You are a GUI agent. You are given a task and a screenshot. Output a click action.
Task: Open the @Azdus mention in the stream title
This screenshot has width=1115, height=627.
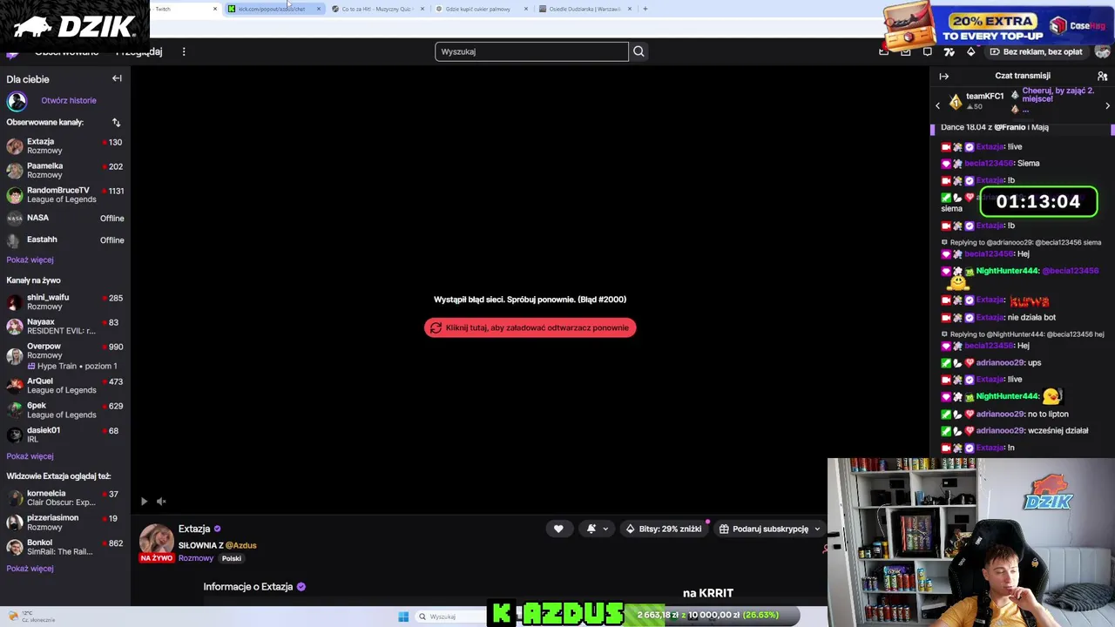[x=241, y=545]
